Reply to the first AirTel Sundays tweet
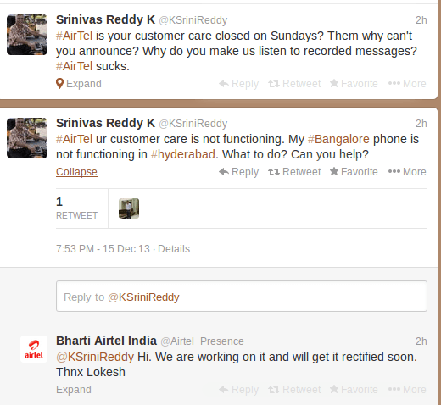The height and width of the screenshot is (405, 441). point(238,84)
